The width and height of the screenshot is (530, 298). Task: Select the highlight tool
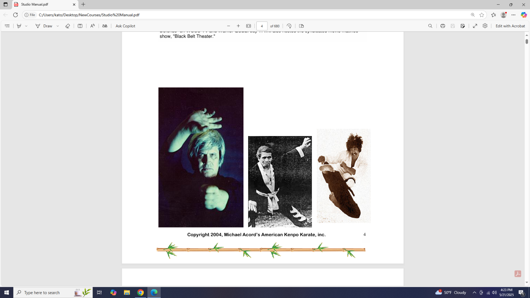tap(19, 26)
